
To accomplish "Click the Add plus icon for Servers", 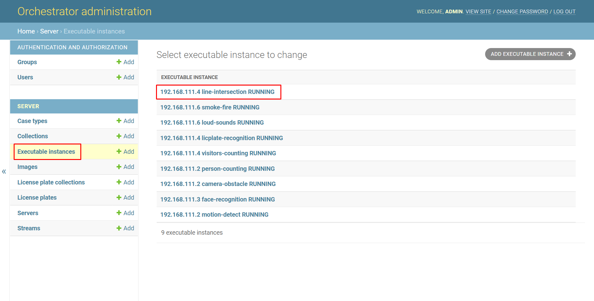I will [119, 213].
